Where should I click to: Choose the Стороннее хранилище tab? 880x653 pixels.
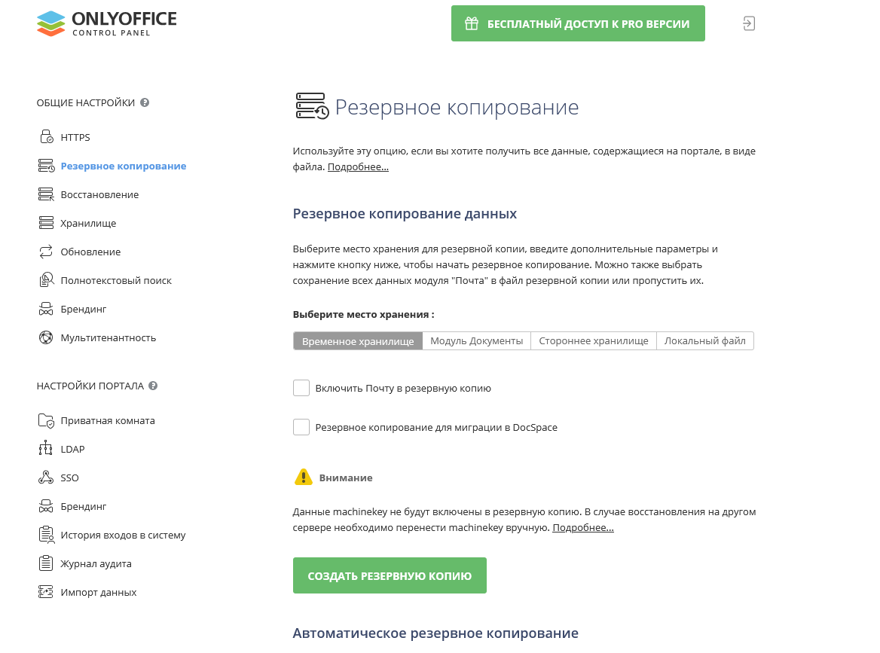[593, 341]
